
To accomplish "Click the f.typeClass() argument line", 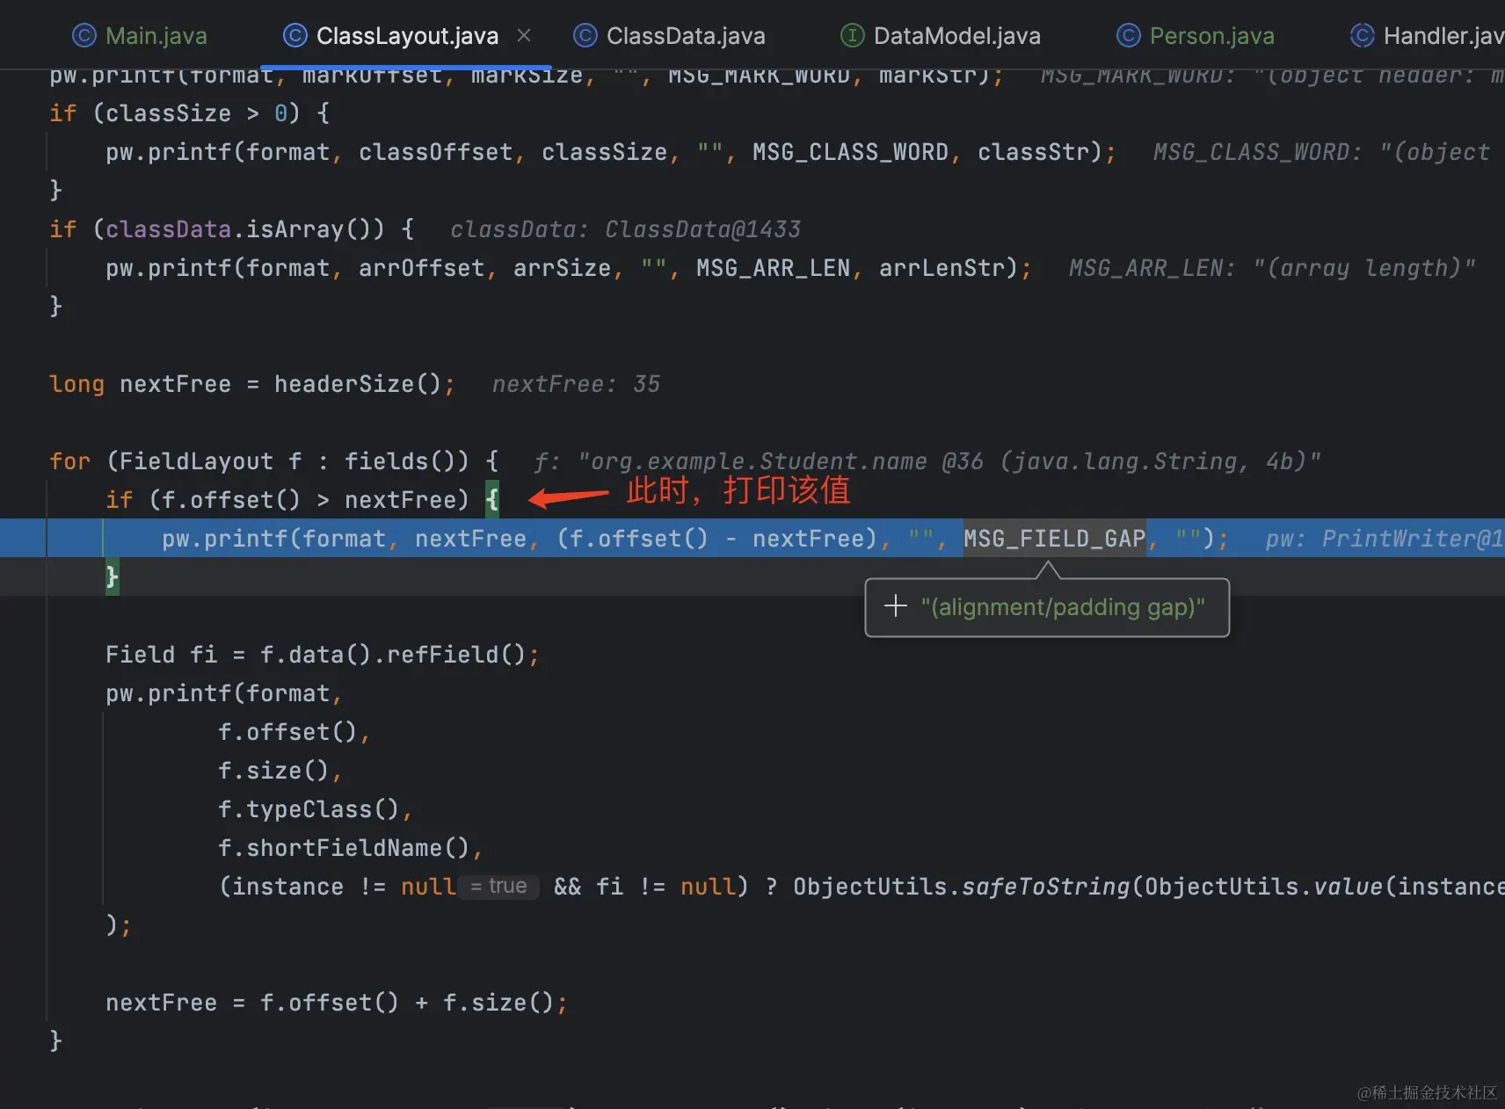I will pos(309,809).
